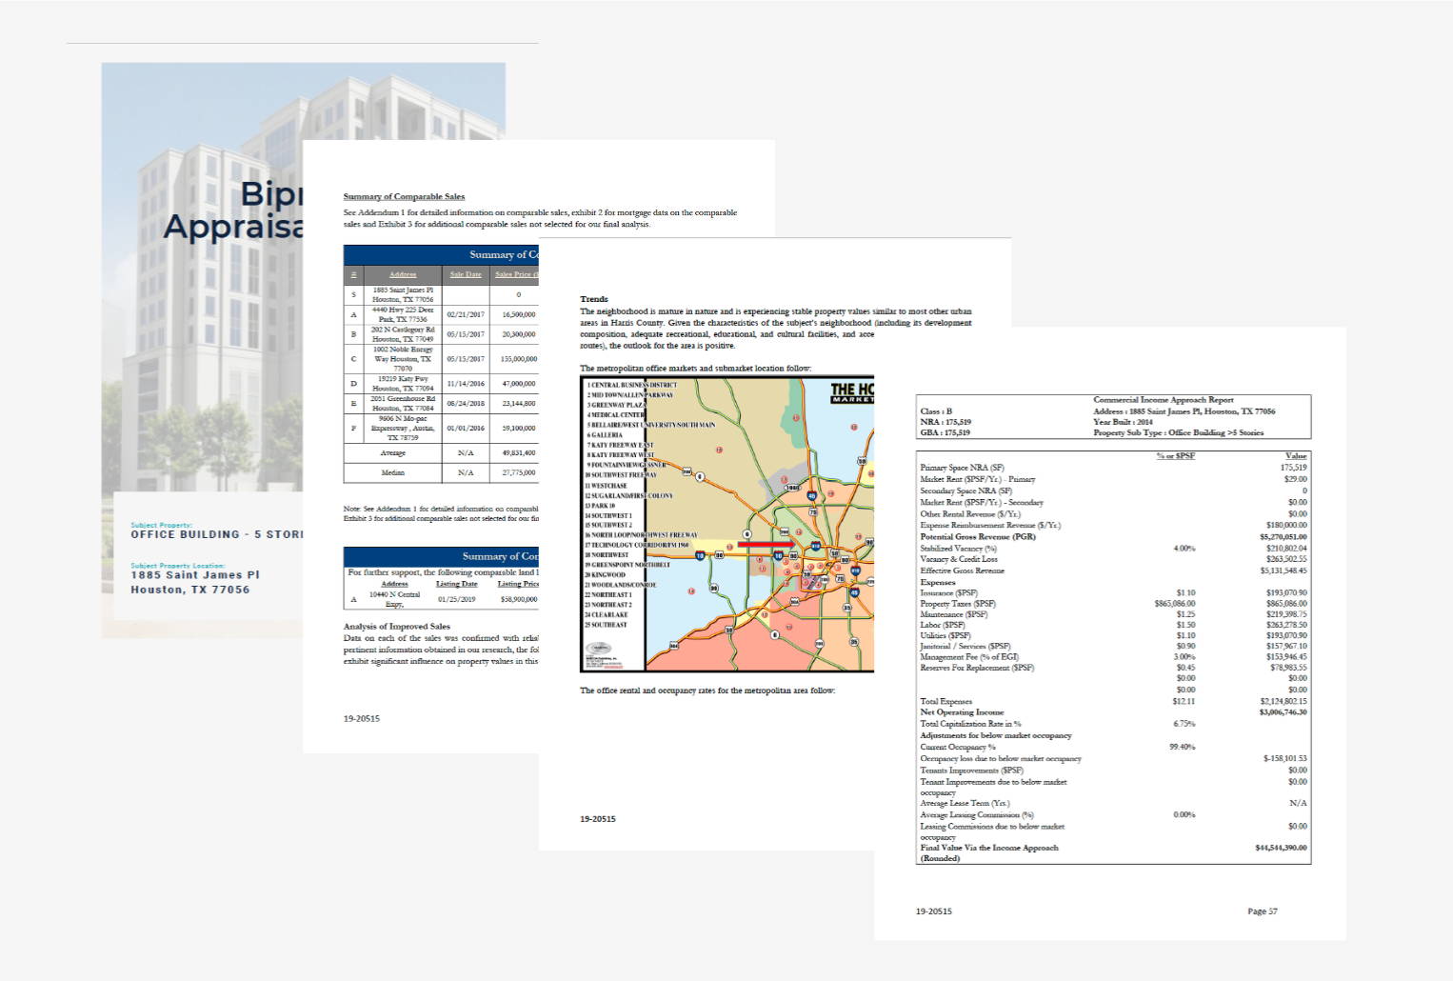Click address '2051 Greenhouse Rd' in row E
The width and height of the screenshot is (1453, 981).
tap(403, 399)
